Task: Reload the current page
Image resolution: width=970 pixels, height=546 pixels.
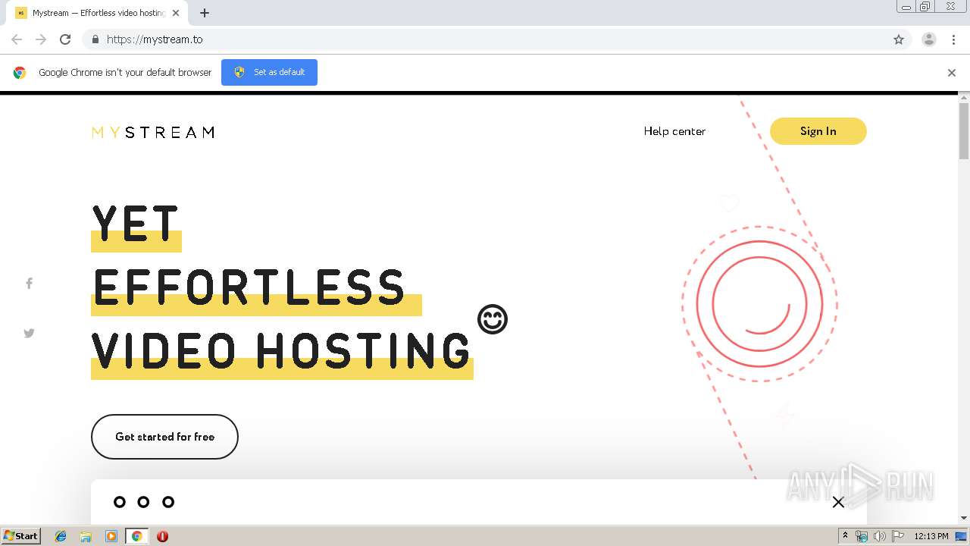Action: [65, 39]
